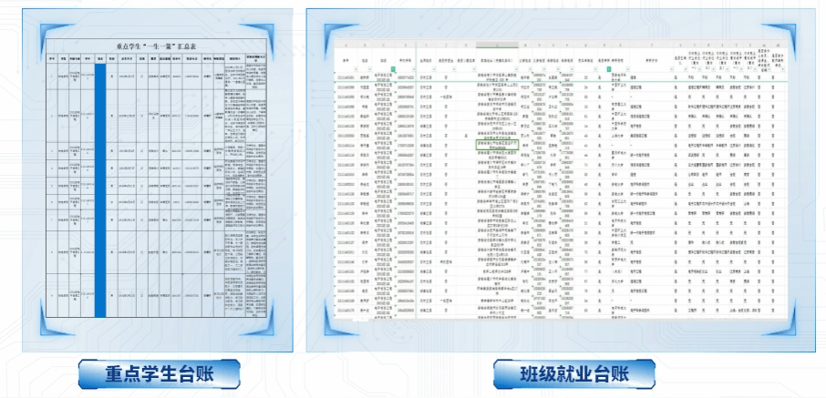Select the green-outlined cell in the employment sheet
826x398 pixels.
(x=498, y=143)
